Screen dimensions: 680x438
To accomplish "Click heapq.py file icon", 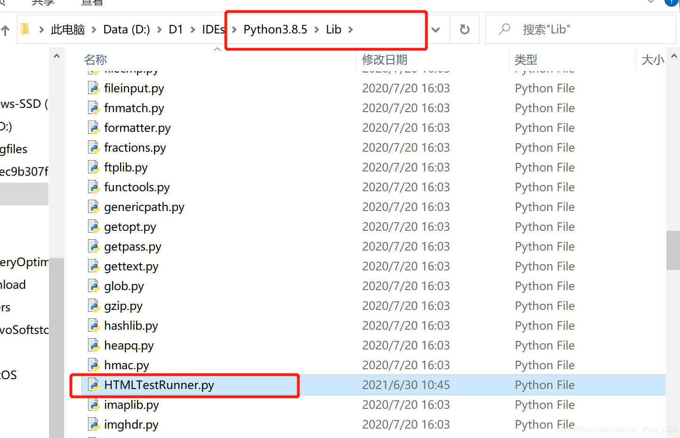I will point(94,345).
